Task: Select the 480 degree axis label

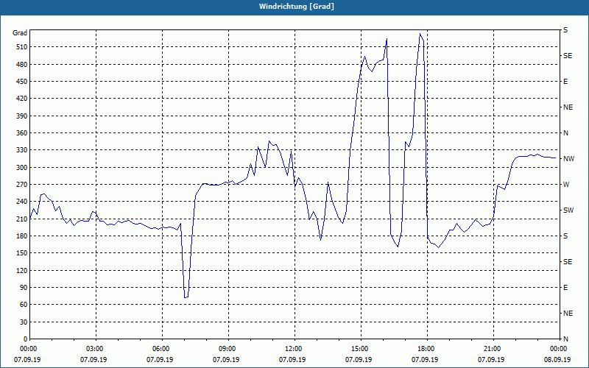Action: click(x=21, y=65)
